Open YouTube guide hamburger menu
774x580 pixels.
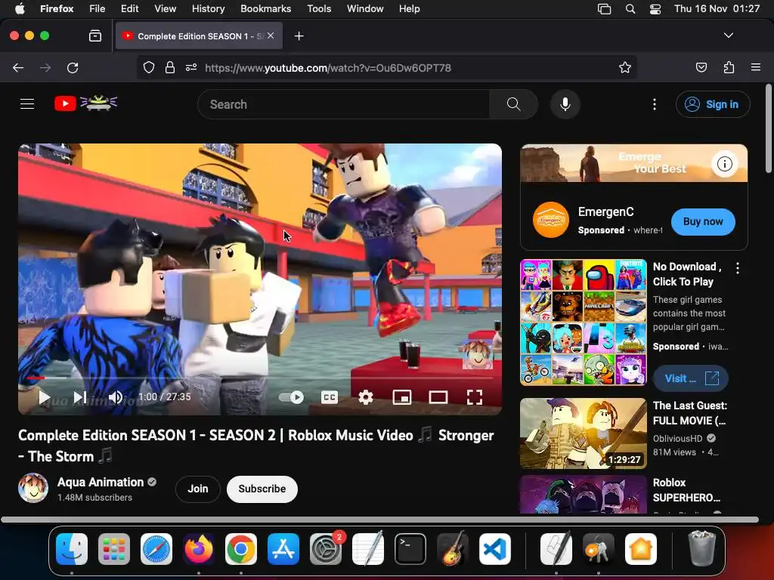pyautogui.click(x=27, y=104)
